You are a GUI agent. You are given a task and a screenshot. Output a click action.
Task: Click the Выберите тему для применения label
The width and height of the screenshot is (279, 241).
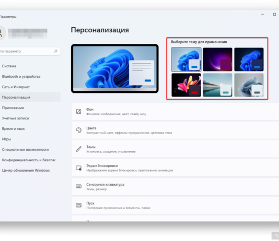pos(199,42)
